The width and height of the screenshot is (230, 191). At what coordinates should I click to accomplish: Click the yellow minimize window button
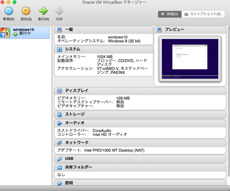[9, 2]
